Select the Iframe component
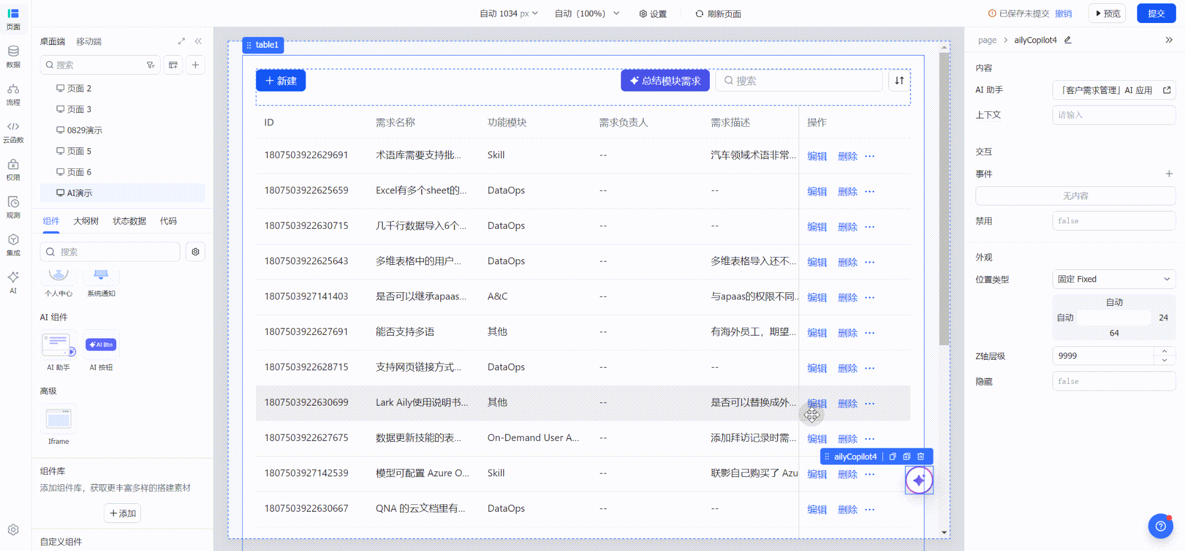The image size is (1185, 551). pyautogui.click(x=58, y=424)
